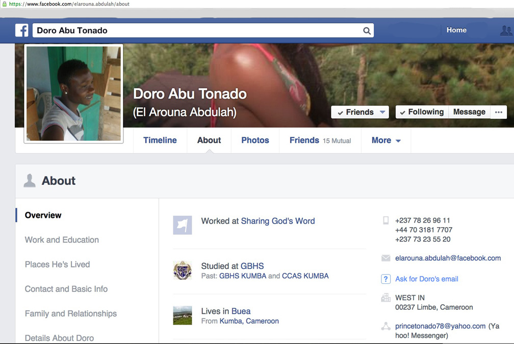Image resolution: width=514 pixels, height=344 pixels.
Task: Click the Sharing God's Word page icon
Action: 183,225
